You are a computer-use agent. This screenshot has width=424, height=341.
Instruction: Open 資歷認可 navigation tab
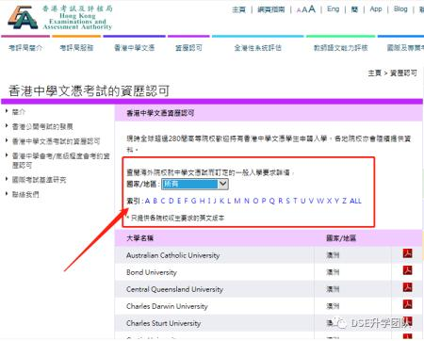(188, 48)
